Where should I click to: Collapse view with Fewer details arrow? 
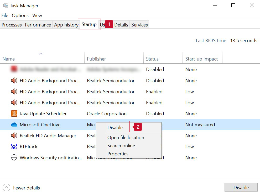[7, 188]
